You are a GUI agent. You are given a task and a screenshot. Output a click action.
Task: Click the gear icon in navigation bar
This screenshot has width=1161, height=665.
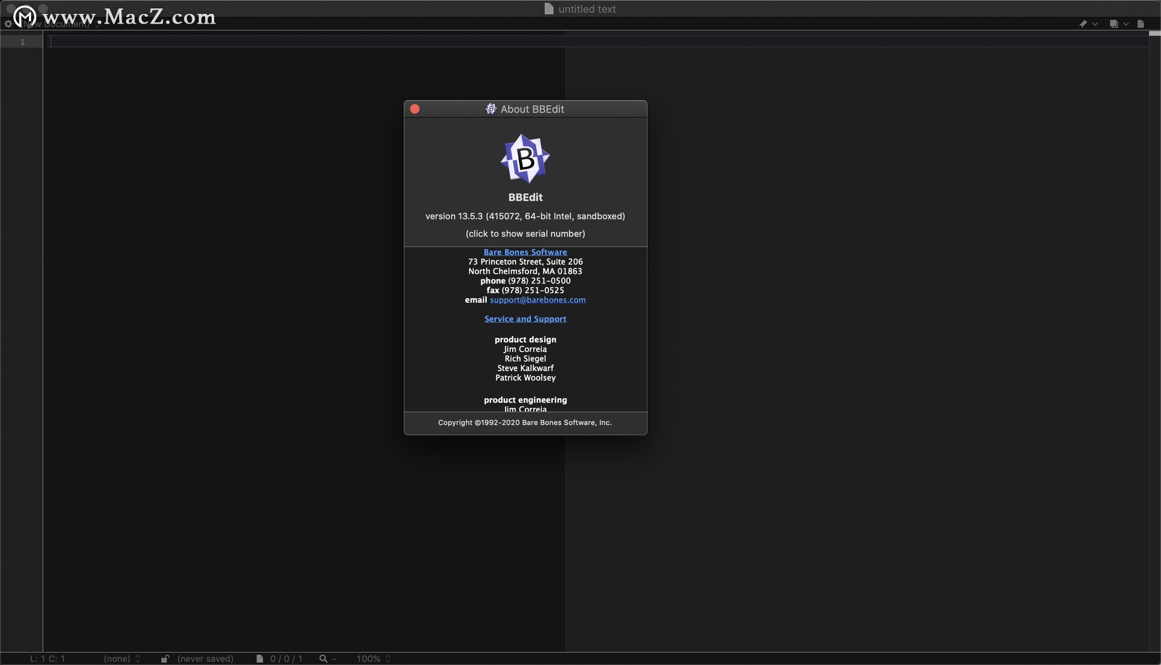(8, 24)
